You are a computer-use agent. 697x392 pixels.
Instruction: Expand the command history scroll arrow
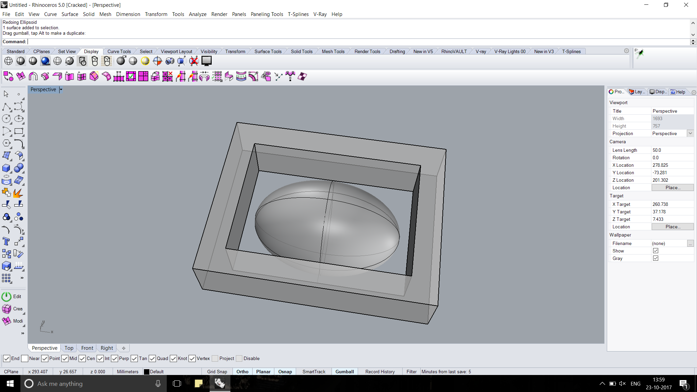click(693, 35)
